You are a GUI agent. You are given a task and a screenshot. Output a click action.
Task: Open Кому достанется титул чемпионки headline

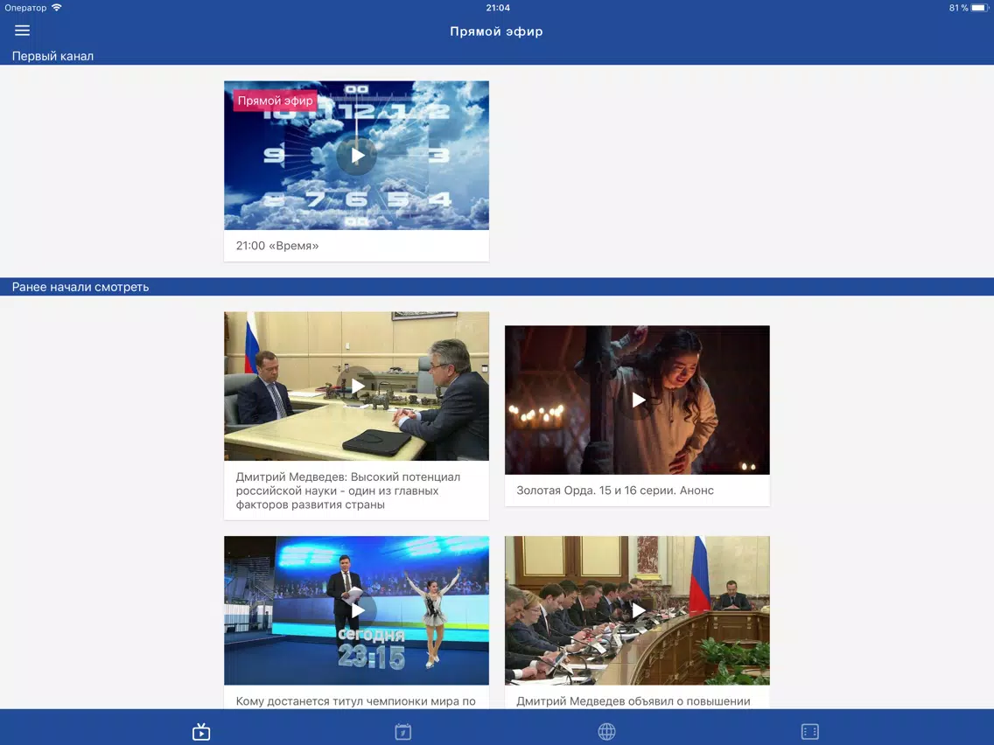[355, 701]
